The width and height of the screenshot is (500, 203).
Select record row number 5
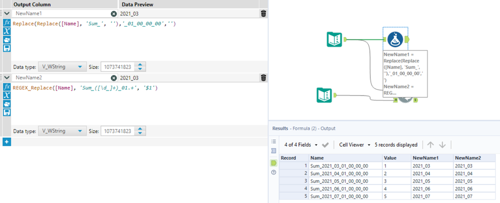tap(294, 196)
